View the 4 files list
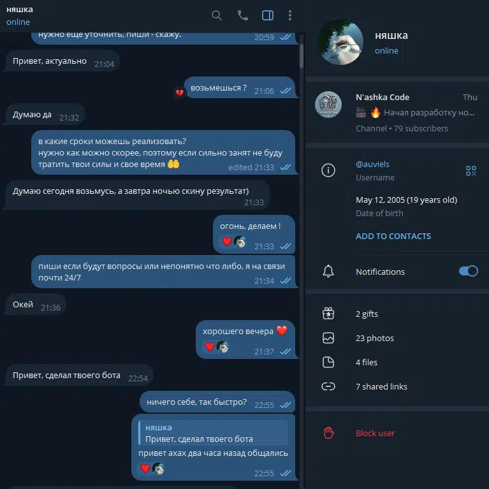 (397, 362)
